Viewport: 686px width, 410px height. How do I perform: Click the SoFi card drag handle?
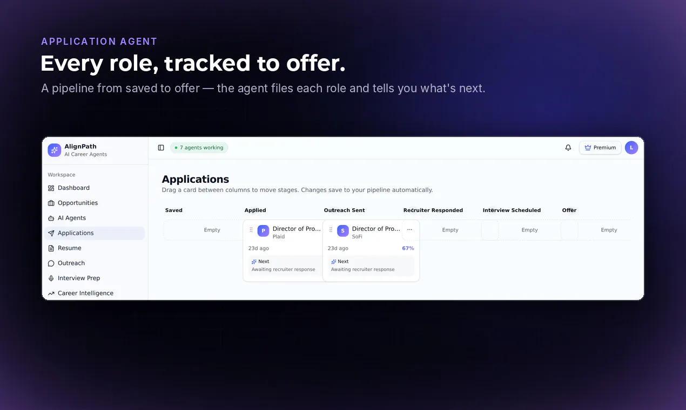(331, 230)
